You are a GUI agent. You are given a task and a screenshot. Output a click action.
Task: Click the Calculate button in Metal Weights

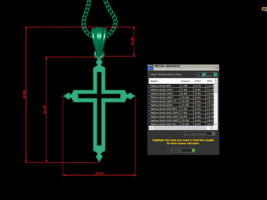click(x=183, y=150)
